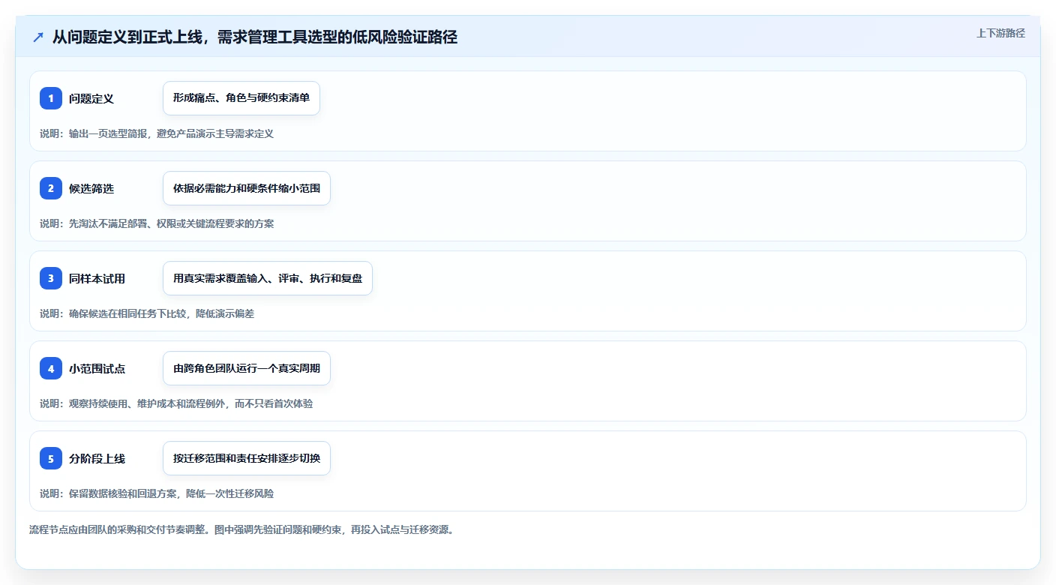The width and height of the screenshot is (1056, 585).
Task: Select step number badge 1
Action: [51, 98]
